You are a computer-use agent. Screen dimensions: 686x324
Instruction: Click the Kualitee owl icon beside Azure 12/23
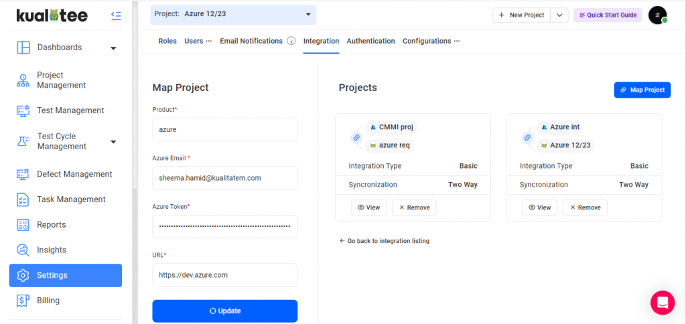pyautogui.click(x=544, y=146)
